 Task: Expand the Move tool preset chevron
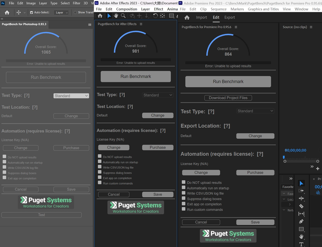point(25,13)
